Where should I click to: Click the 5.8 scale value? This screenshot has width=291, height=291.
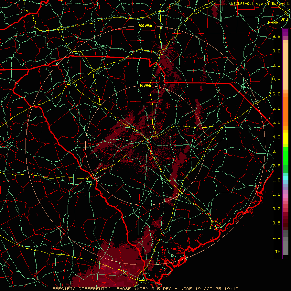pyautogui.click(x=276, y=108)
